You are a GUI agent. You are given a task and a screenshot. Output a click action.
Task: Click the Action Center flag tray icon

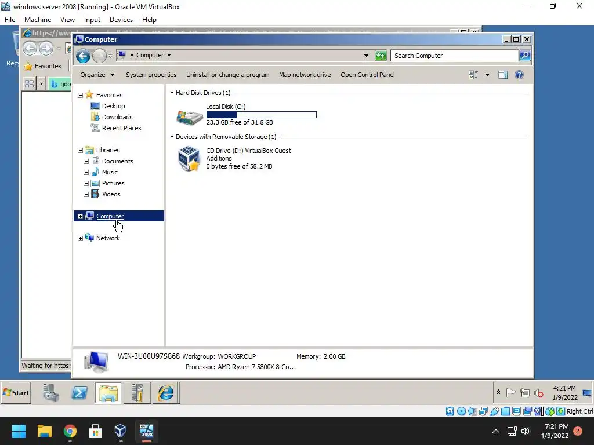coord(511,393)
